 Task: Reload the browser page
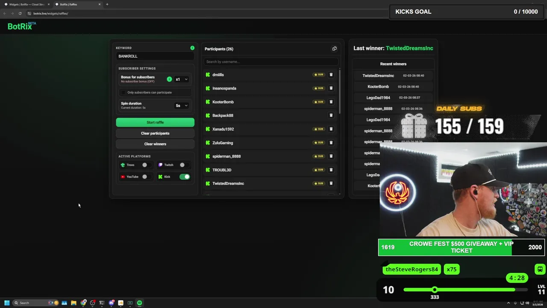point(20,13)
